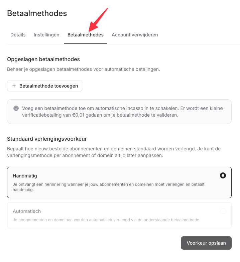
Task: Go to the Account verwijderen tab
Action: (135, 35)
